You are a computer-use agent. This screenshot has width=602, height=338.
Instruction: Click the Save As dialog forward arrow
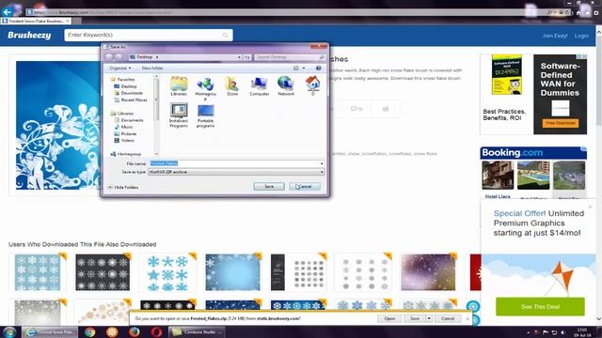pyautogui.click(x=119, y=57)
